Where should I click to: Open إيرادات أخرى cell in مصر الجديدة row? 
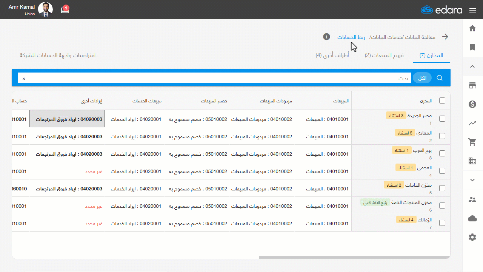click(x=67, y=119)
